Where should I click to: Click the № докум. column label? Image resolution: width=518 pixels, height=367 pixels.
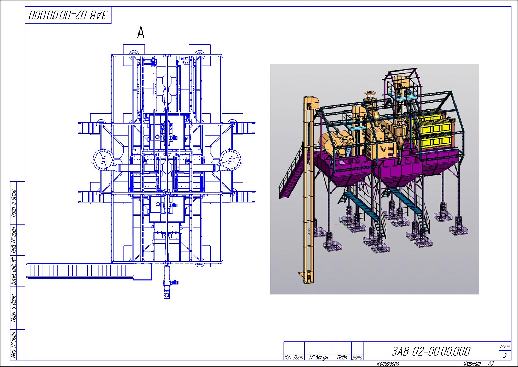pyautogui.click(x=318, y=357)
